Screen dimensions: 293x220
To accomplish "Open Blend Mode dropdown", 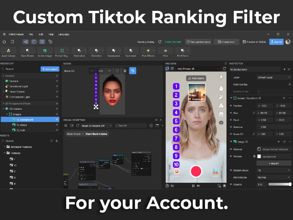I will [274, 177].
